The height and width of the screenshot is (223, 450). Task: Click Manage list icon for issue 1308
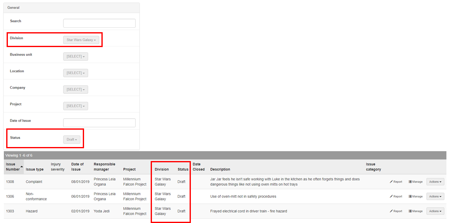click(x=410, y=182)
